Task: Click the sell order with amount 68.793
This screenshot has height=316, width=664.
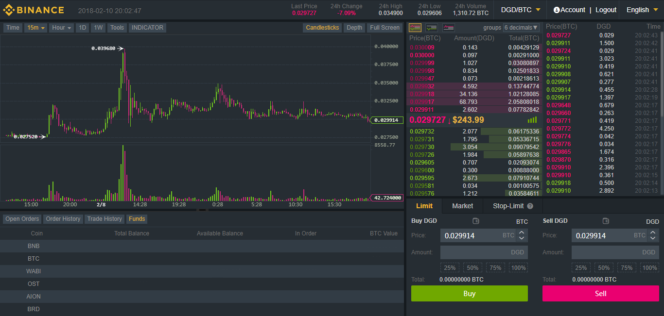Action: (474, 102)
